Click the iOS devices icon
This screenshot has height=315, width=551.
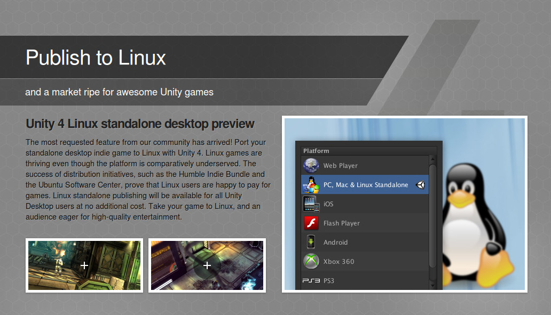click(x=311, y=204)
